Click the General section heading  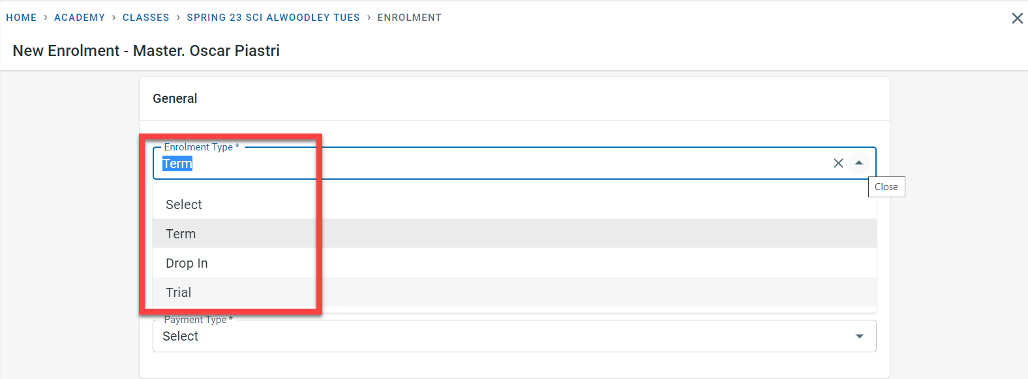point(175,98)
